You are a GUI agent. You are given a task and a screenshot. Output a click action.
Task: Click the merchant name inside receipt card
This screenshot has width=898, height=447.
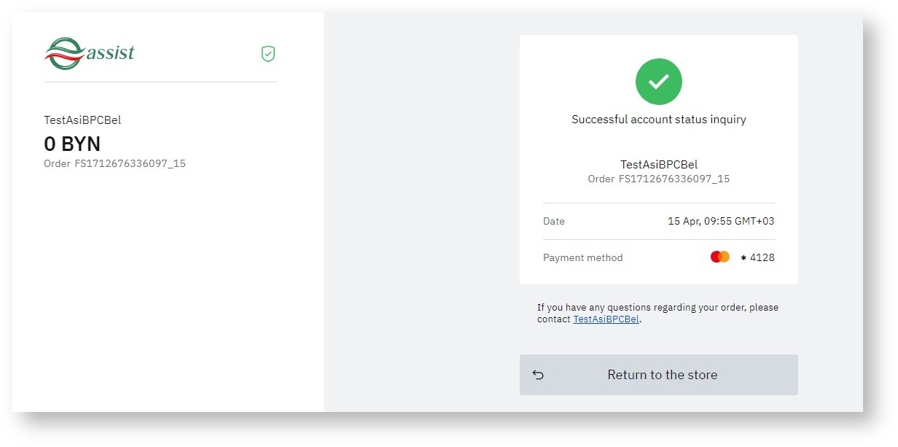(658, 165)
